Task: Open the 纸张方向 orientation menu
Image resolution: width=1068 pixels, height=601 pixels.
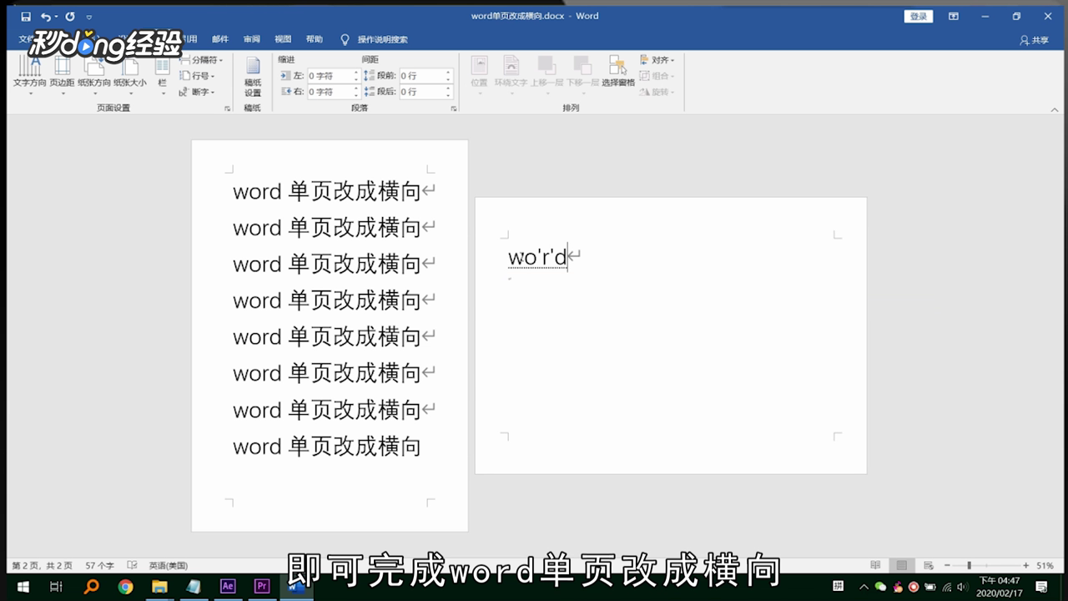Action: pyautogui.click(x=94, y=75)
